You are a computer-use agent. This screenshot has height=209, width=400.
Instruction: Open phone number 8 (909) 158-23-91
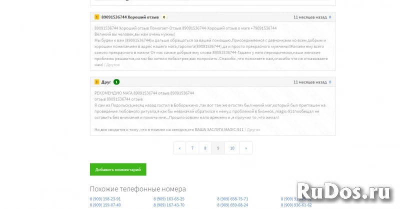(105, 199)
